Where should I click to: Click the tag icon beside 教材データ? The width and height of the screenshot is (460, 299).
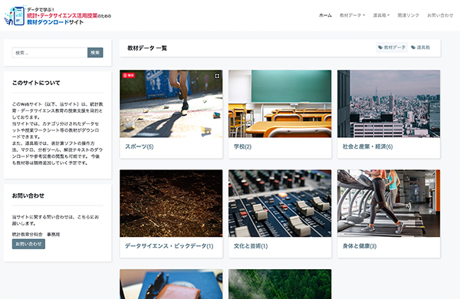pyautogui.click(x=380, y=48)
